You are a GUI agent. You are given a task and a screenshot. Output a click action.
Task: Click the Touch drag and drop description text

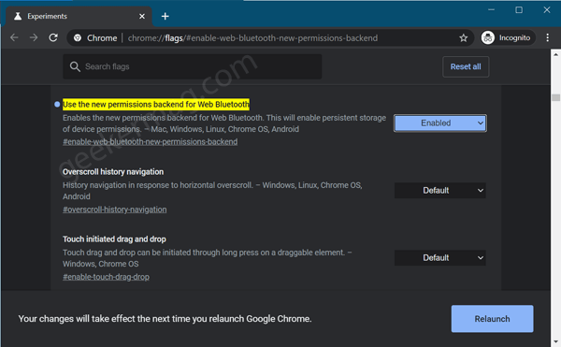pos(208,258)
